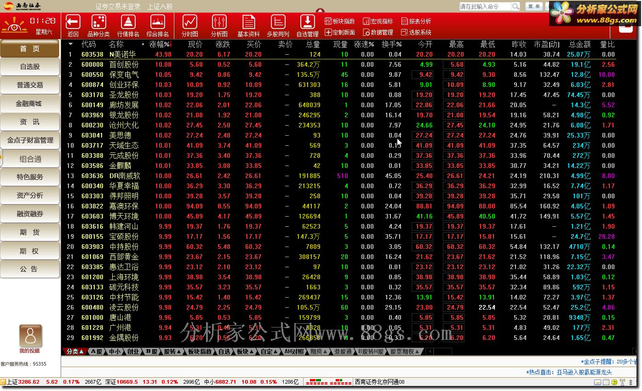Open 普通交易 in the sidebar
The image size is (642, 391).
30,85
